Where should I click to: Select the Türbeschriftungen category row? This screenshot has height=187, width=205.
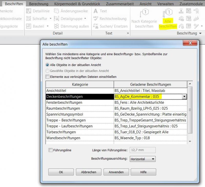(x=79, y=132)
